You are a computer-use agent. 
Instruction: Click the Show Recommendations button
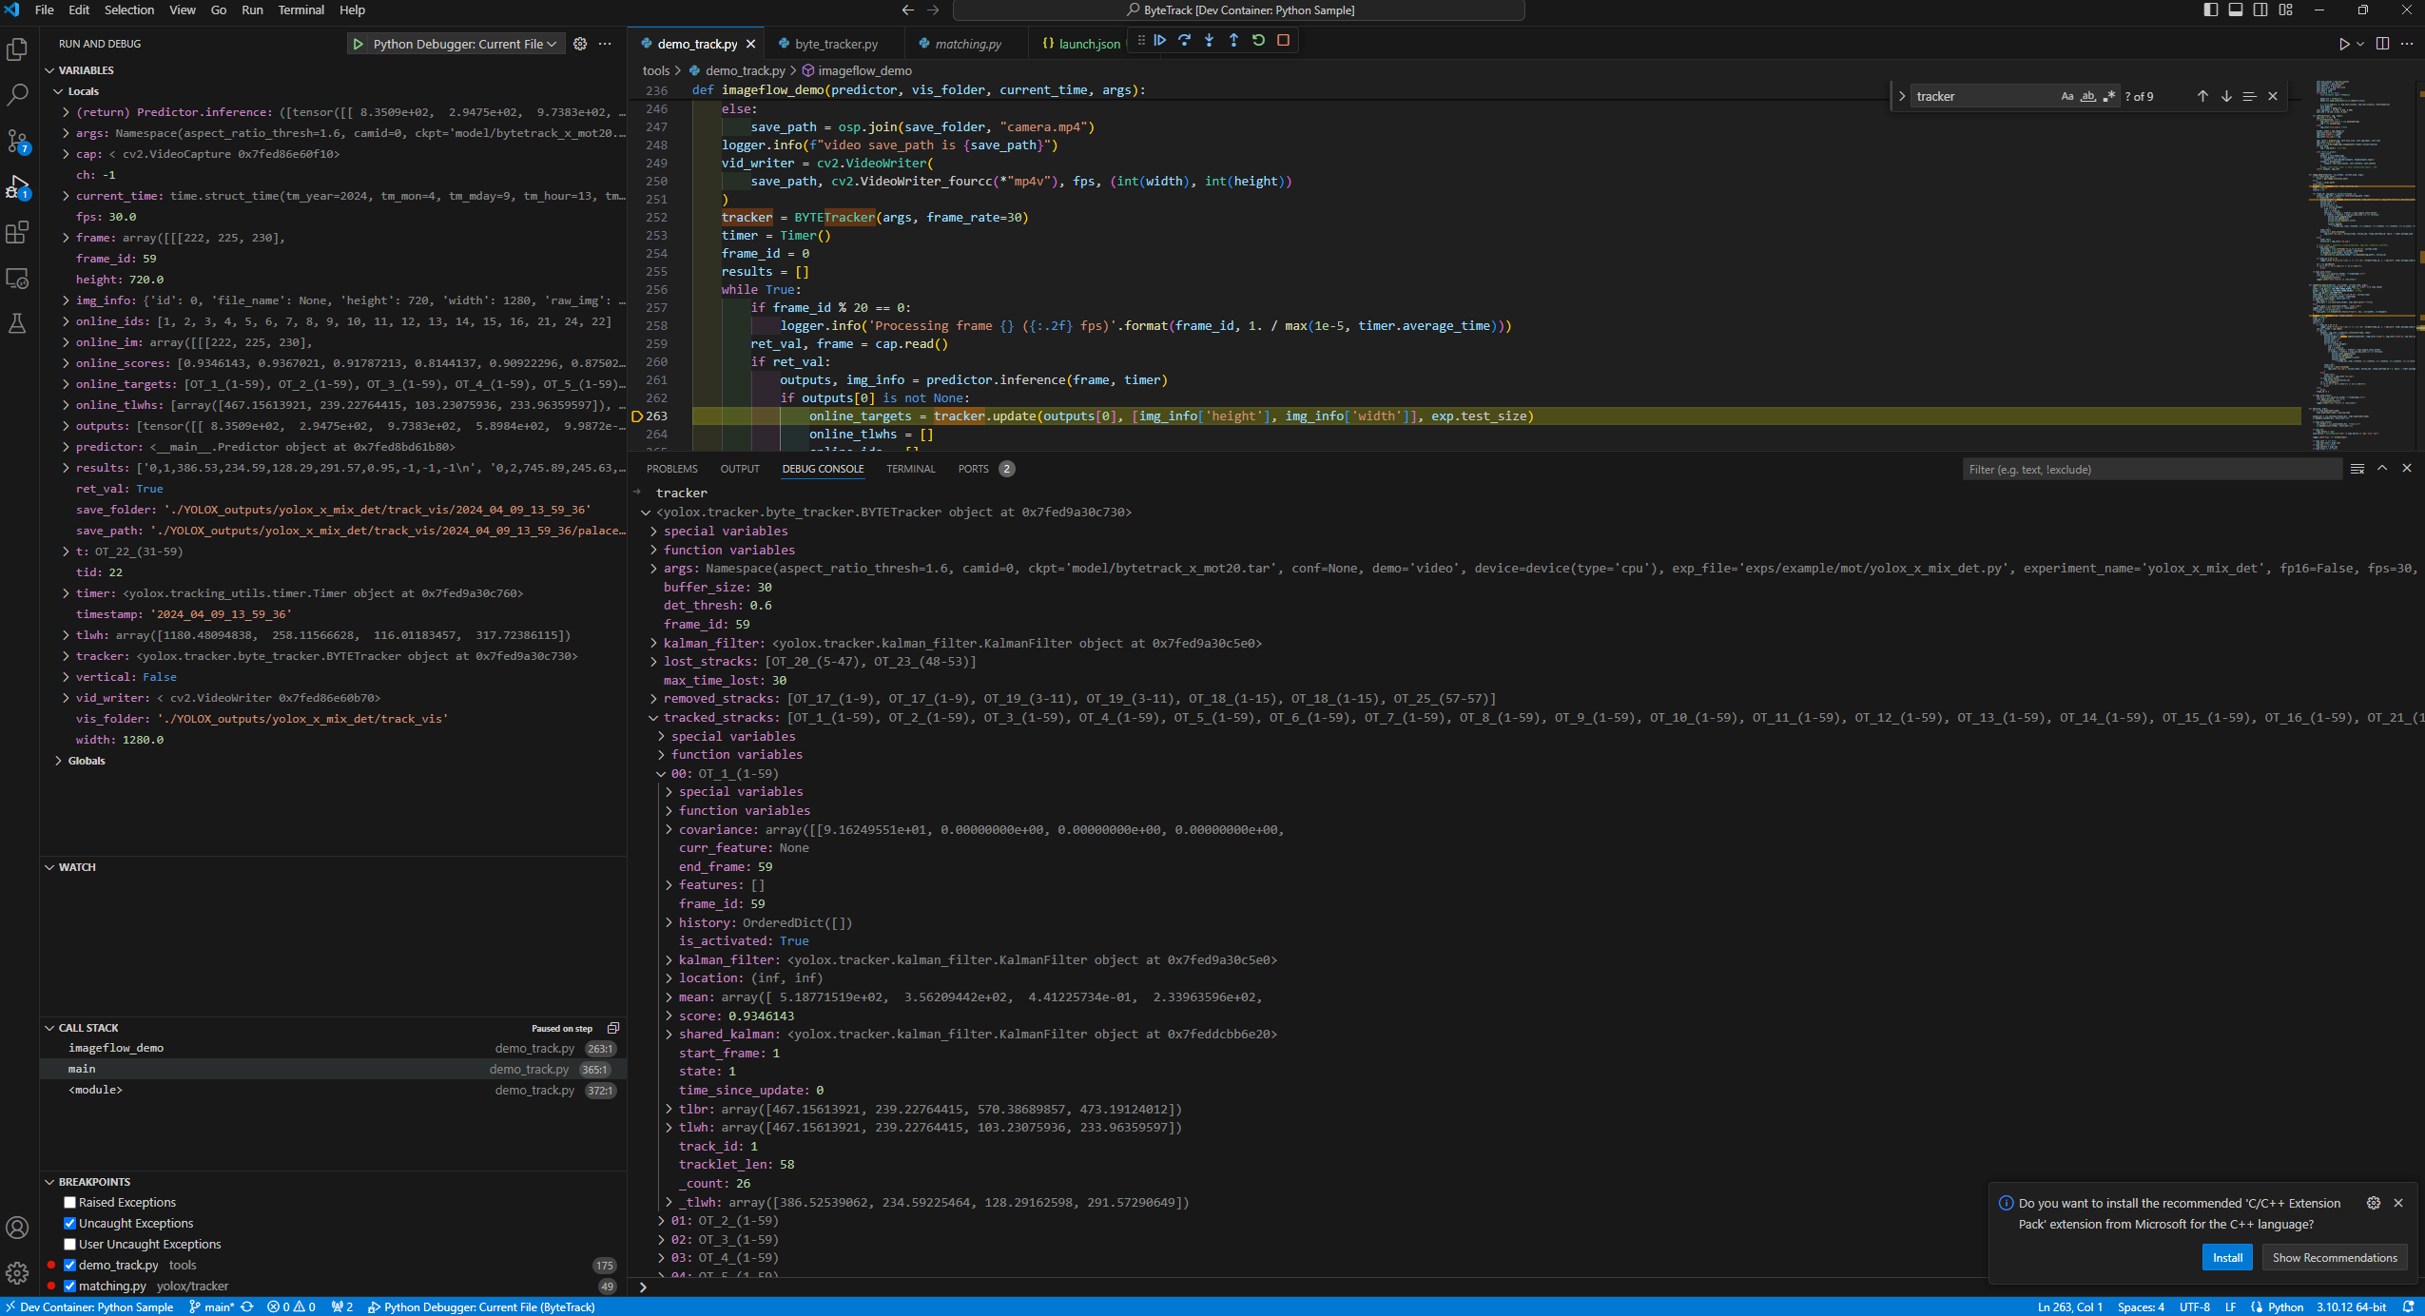2334,1257
